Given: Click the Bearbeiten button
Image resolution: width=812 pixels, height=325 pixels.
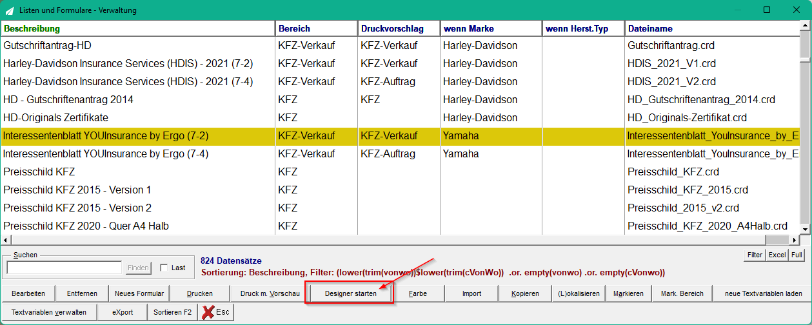Looking at the screenshot, I should 28,293.
